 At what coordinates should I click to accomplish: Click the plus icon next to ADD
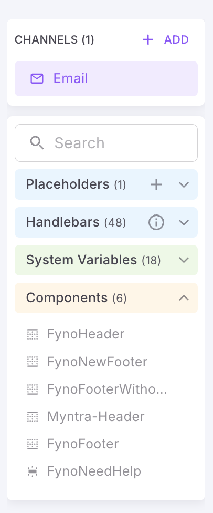[148, 40]
